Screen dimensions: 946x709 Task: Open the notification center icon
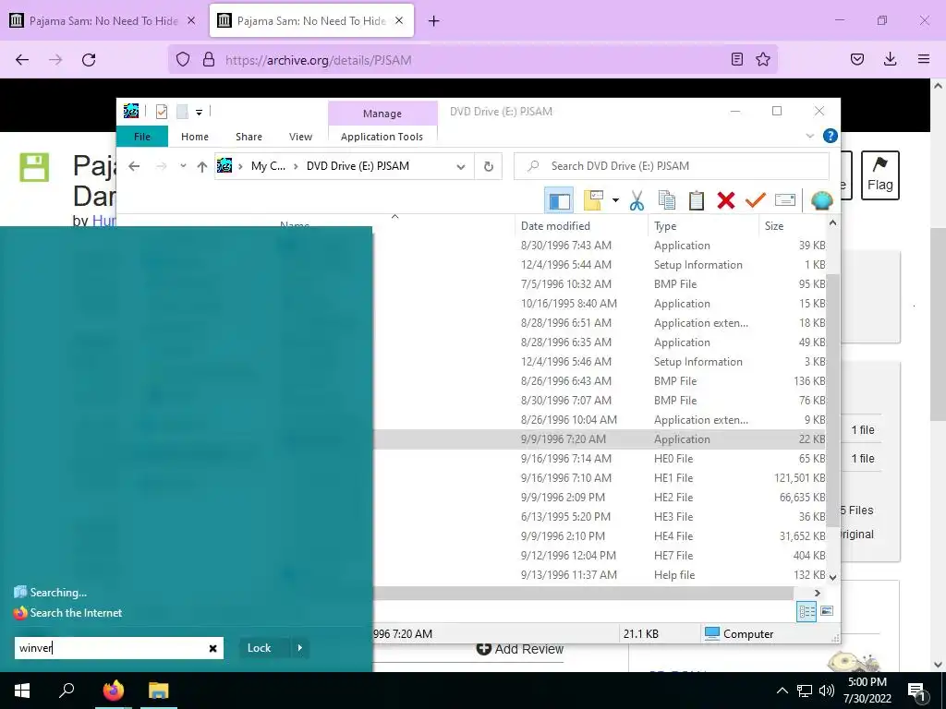917,691
